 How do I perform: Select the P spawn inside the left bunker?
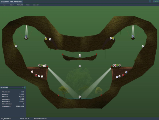(x=39, y=76)
